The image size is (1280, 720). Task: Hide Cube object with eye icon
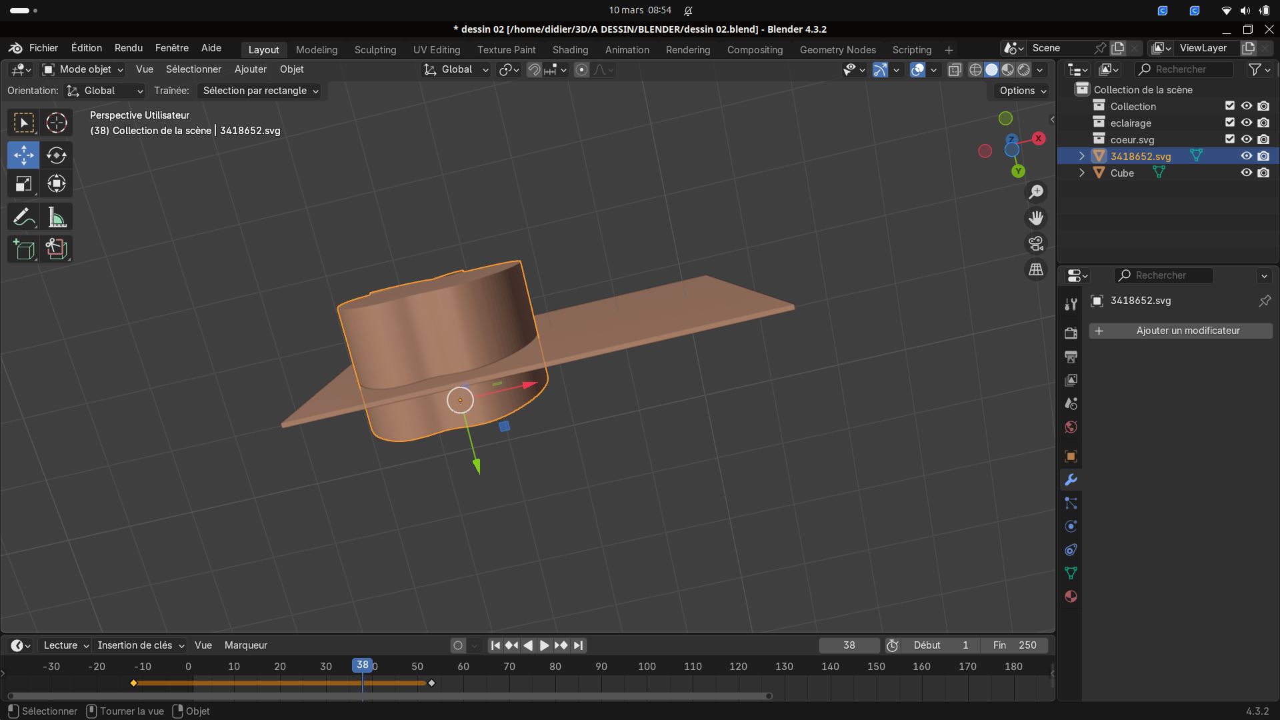click(x=1246, y=173)
